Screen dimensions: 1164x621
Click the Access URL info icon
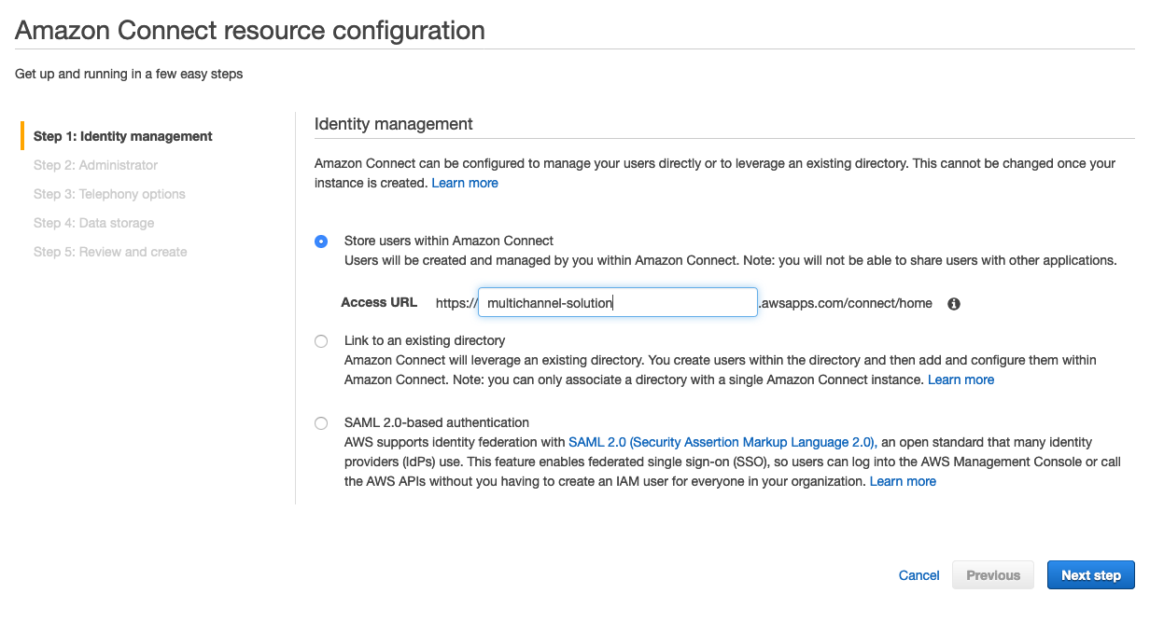coord(954,303)
